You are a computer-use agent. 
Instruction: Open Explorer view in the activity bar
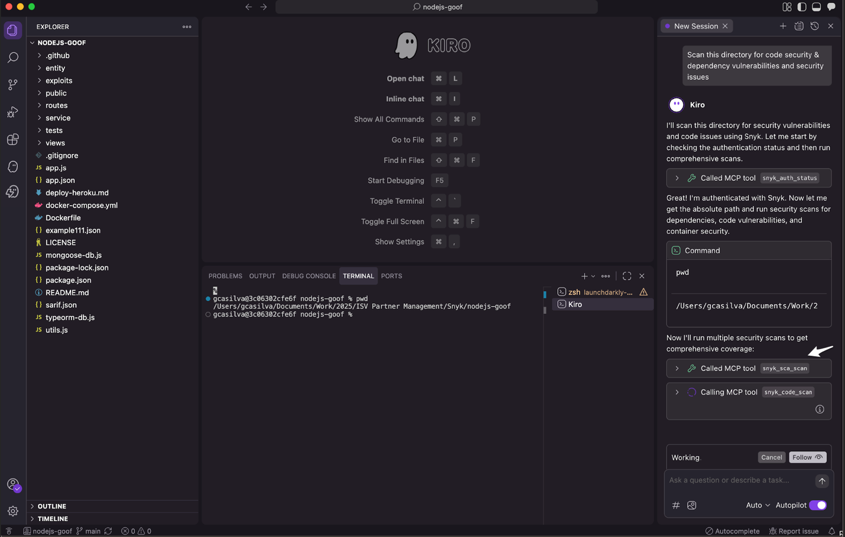click(x=12, y=30)
